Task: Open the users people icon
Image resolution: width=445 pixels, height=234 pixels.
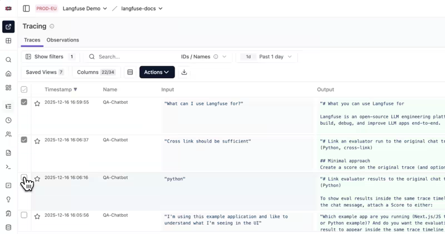Action: pyautogui.click(x=8, y=134)
